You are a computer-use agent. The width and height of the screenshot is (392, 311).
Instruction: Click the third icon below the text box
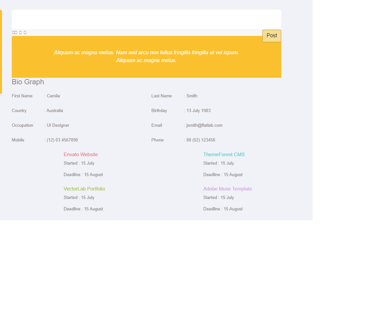click(x=20, y=32)
